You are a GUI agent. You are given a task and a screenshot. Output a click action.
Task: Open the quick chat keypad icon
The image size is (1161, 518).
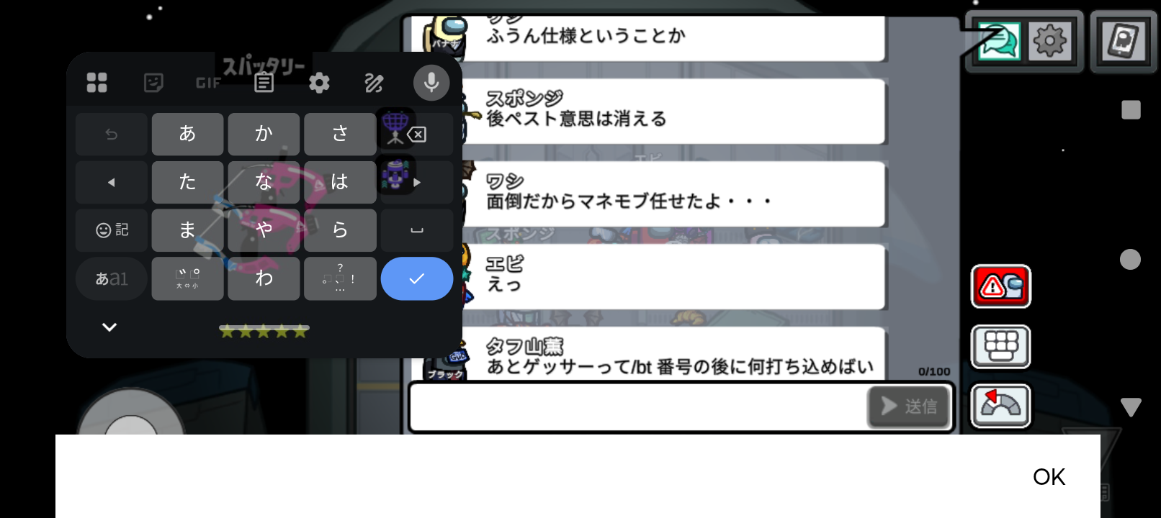click(x=1001, y=347)
